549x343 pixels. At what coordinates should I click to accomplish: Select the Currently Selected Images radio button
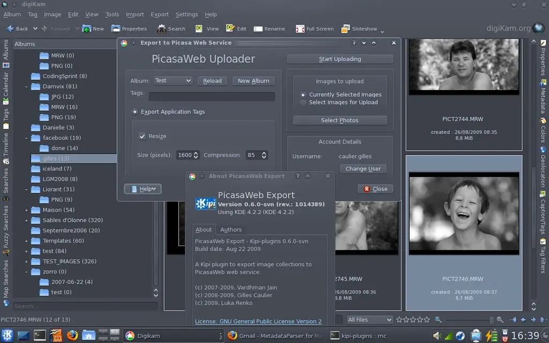(303, 95)
